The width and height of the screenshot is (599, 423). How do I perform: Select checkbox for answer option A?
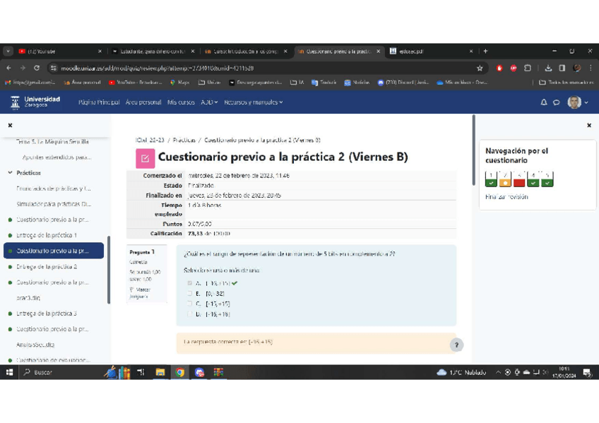click(x=189, y=283)
